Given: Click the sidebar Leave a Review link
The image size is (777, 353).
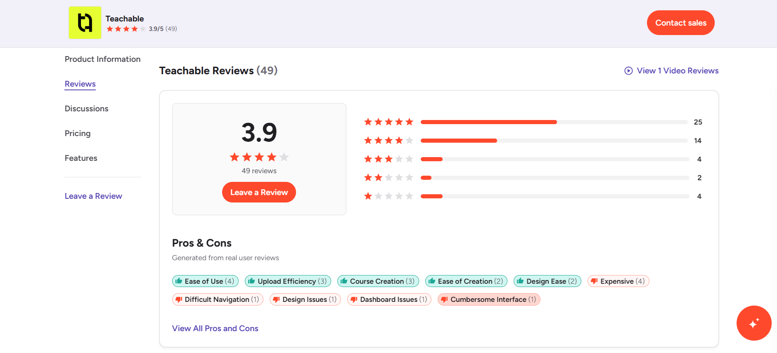Looking at the screenshot, I should pos(93,196).
